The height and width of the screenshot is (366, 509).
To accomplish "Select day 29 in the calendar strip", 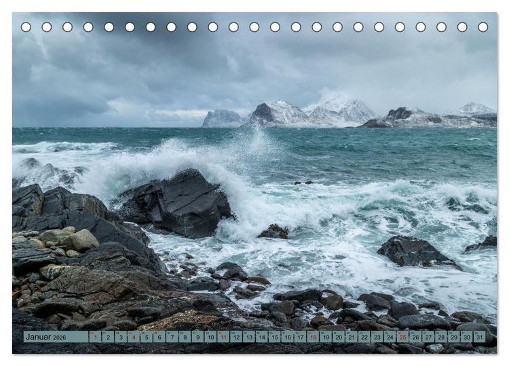I will click(454, 337).
